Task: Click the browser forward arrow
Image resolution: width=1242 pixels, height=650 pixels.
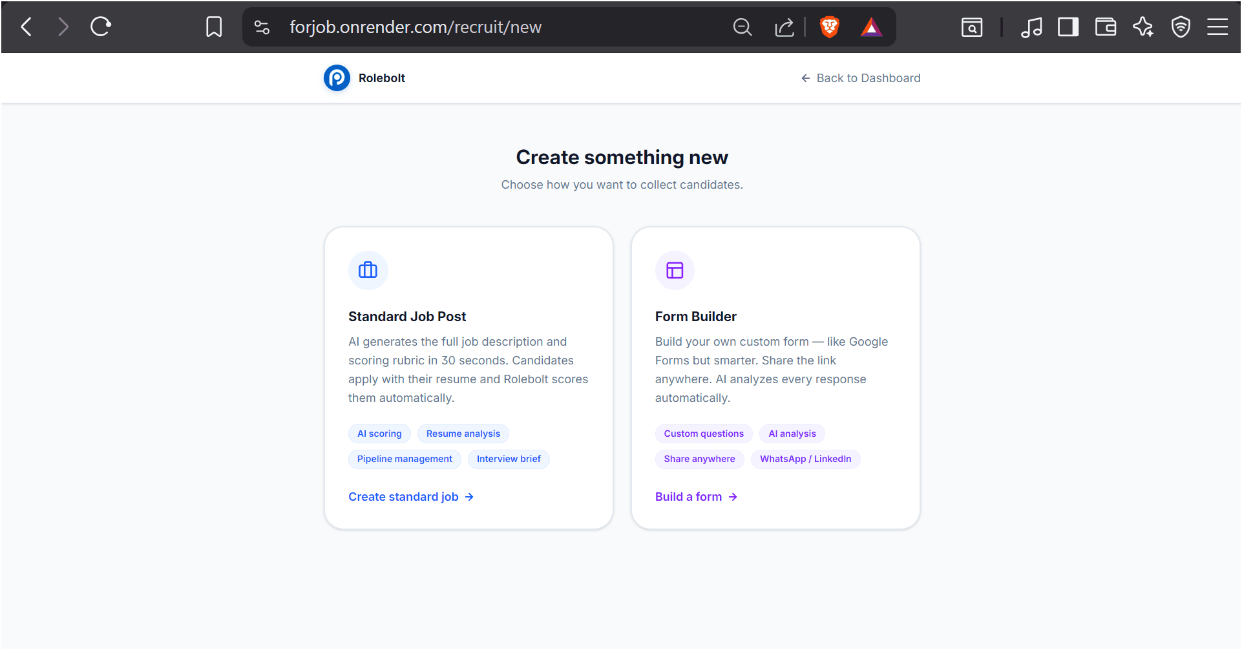Action: pyautogui.click(x=63, y=27)
